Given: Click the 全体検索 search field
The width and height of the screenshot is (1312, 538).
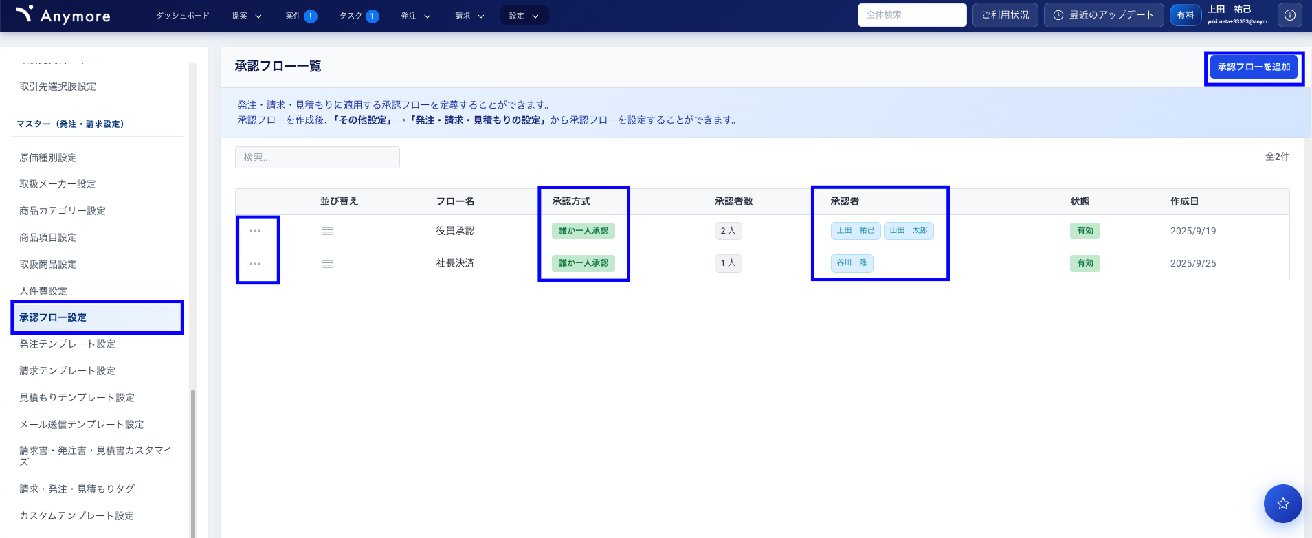Looking at the screenshot, I should (x=911, y=15).
